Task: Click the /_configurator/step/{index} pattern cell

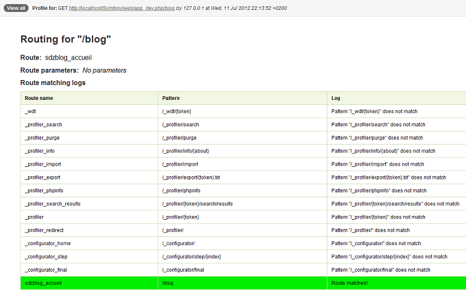Action: pyautogui.click(x=191, y=256)
